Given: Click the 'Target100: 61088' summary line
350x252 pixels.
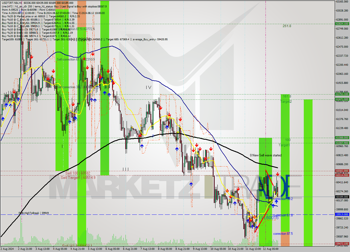Looking at the screenshot, I should [84, 39].
